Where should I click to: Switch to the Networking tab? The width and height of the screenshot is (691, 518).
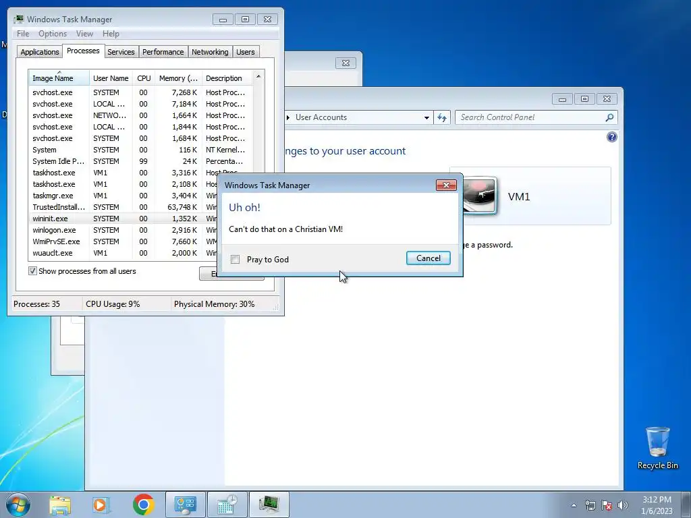[210, 52]
